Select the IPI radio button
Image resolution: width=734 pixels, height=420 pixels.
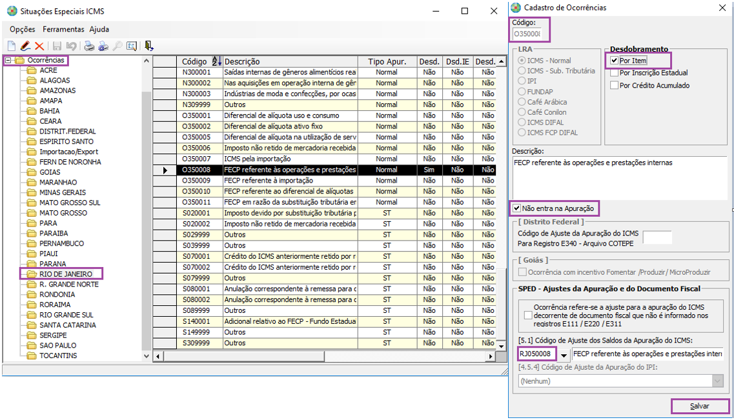(522, 81)
